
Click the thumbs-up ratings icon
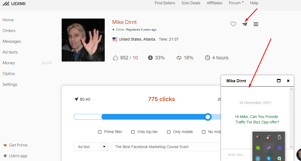[x=115, y=58]
